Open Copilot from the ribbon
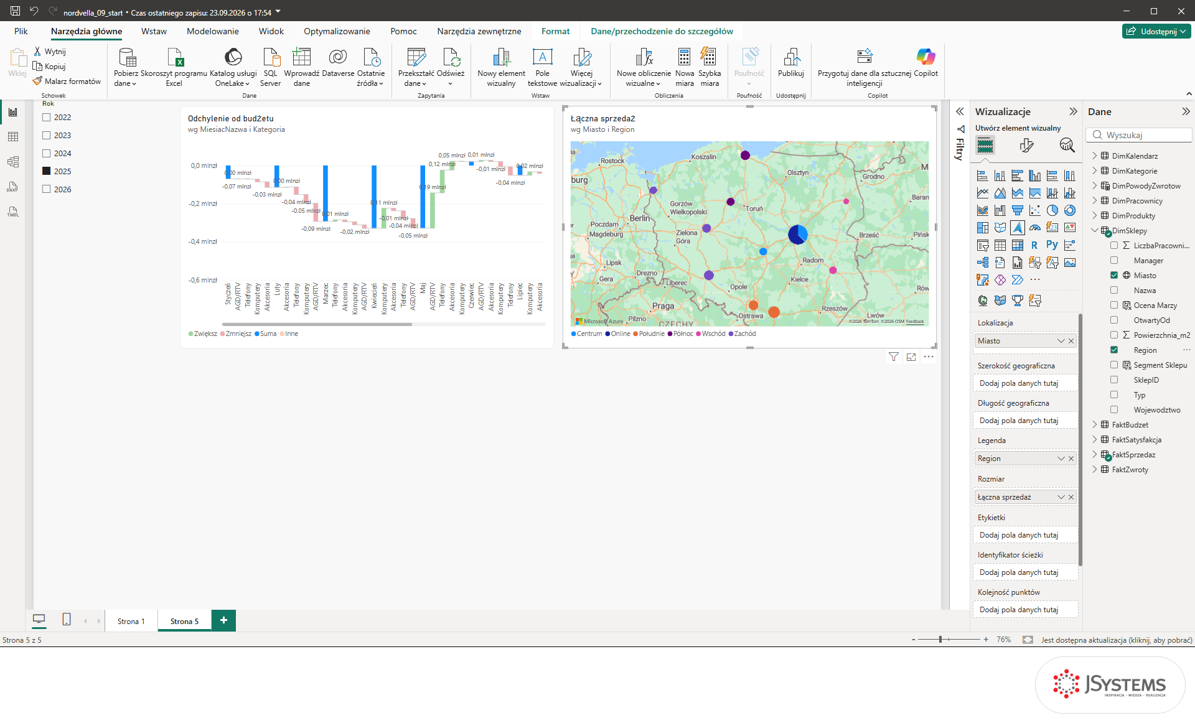The width and height of the screenshot is (1195, 723). coord(926,63)
